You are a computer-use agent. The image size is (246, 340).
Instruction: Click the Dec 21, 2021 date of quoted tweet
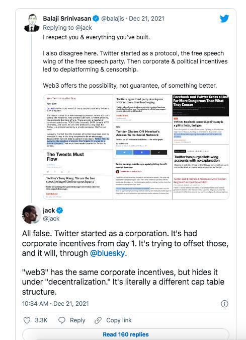(x=146, y=19)
